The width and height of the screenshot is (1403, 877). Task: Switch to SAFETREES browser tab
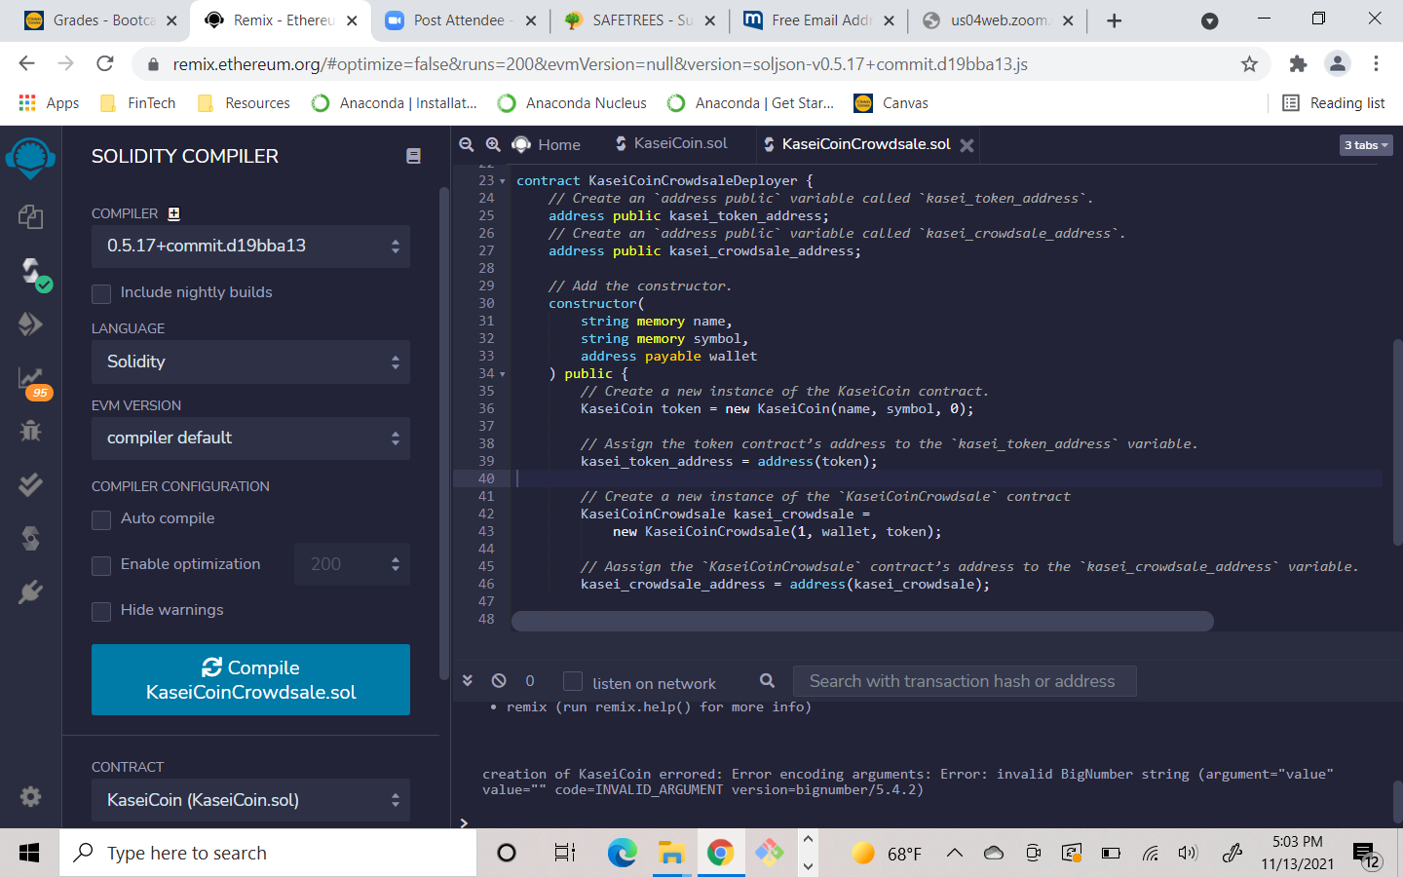click(639, 20)
